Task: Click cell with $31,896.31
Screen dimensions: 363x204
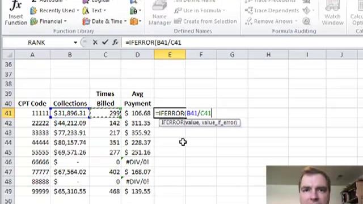Action: [x=70, y=113]
